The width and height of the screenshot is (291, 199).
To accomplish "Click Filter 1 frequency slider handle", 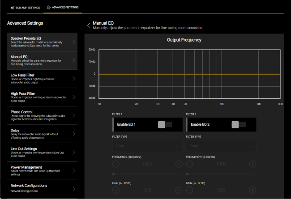I will click(x=114, y=174).
